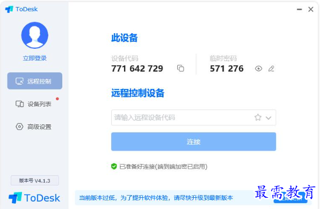Minimize the ToDesk window

click(x=299, y=9)
